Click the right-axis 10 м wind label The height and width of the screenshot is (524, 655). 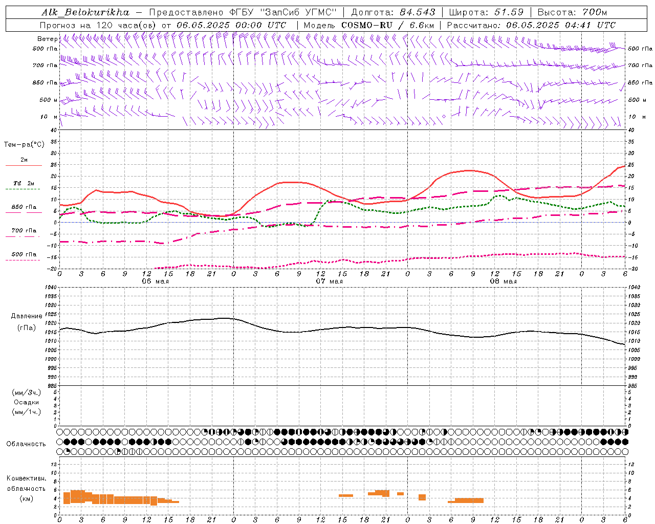[x=637, y=117]
